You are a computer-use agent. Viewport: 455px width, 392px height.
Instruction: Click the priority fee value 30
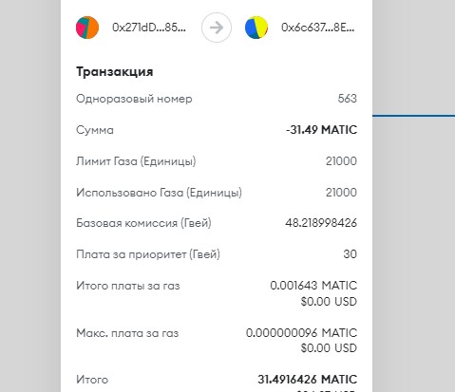[351, 254]
